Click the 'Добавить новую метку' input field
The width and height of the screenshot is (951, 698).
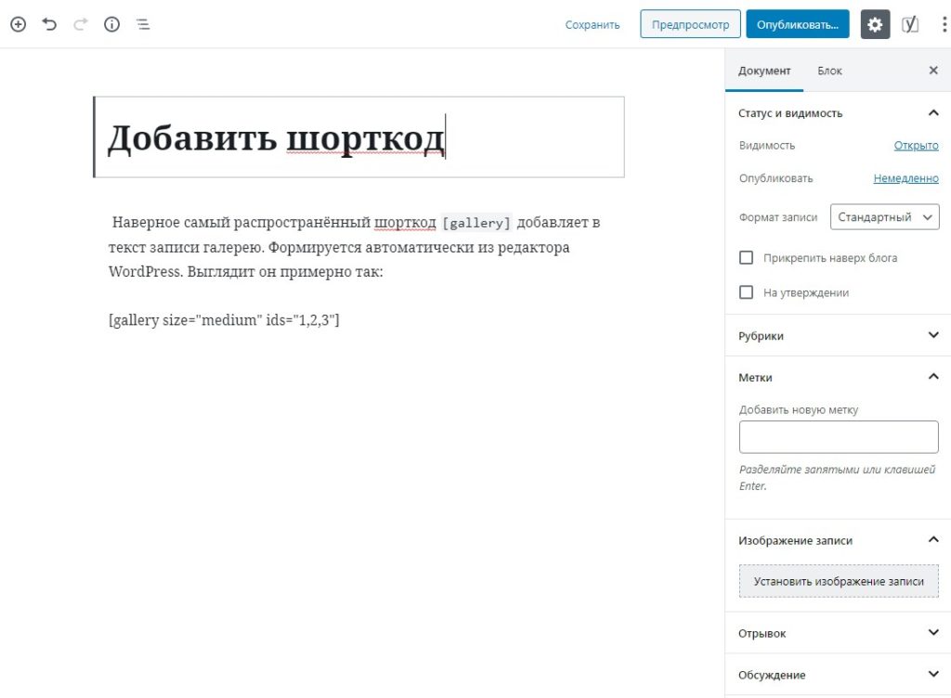839,436
